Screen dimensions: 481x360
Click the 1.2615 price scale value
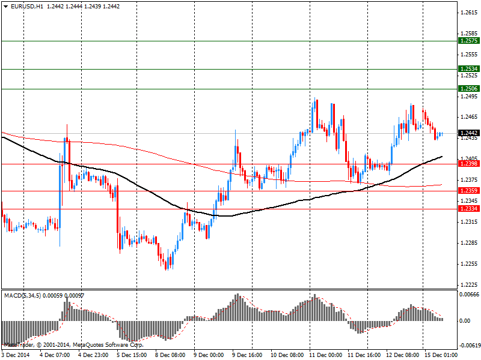click(x=469, y=13)
